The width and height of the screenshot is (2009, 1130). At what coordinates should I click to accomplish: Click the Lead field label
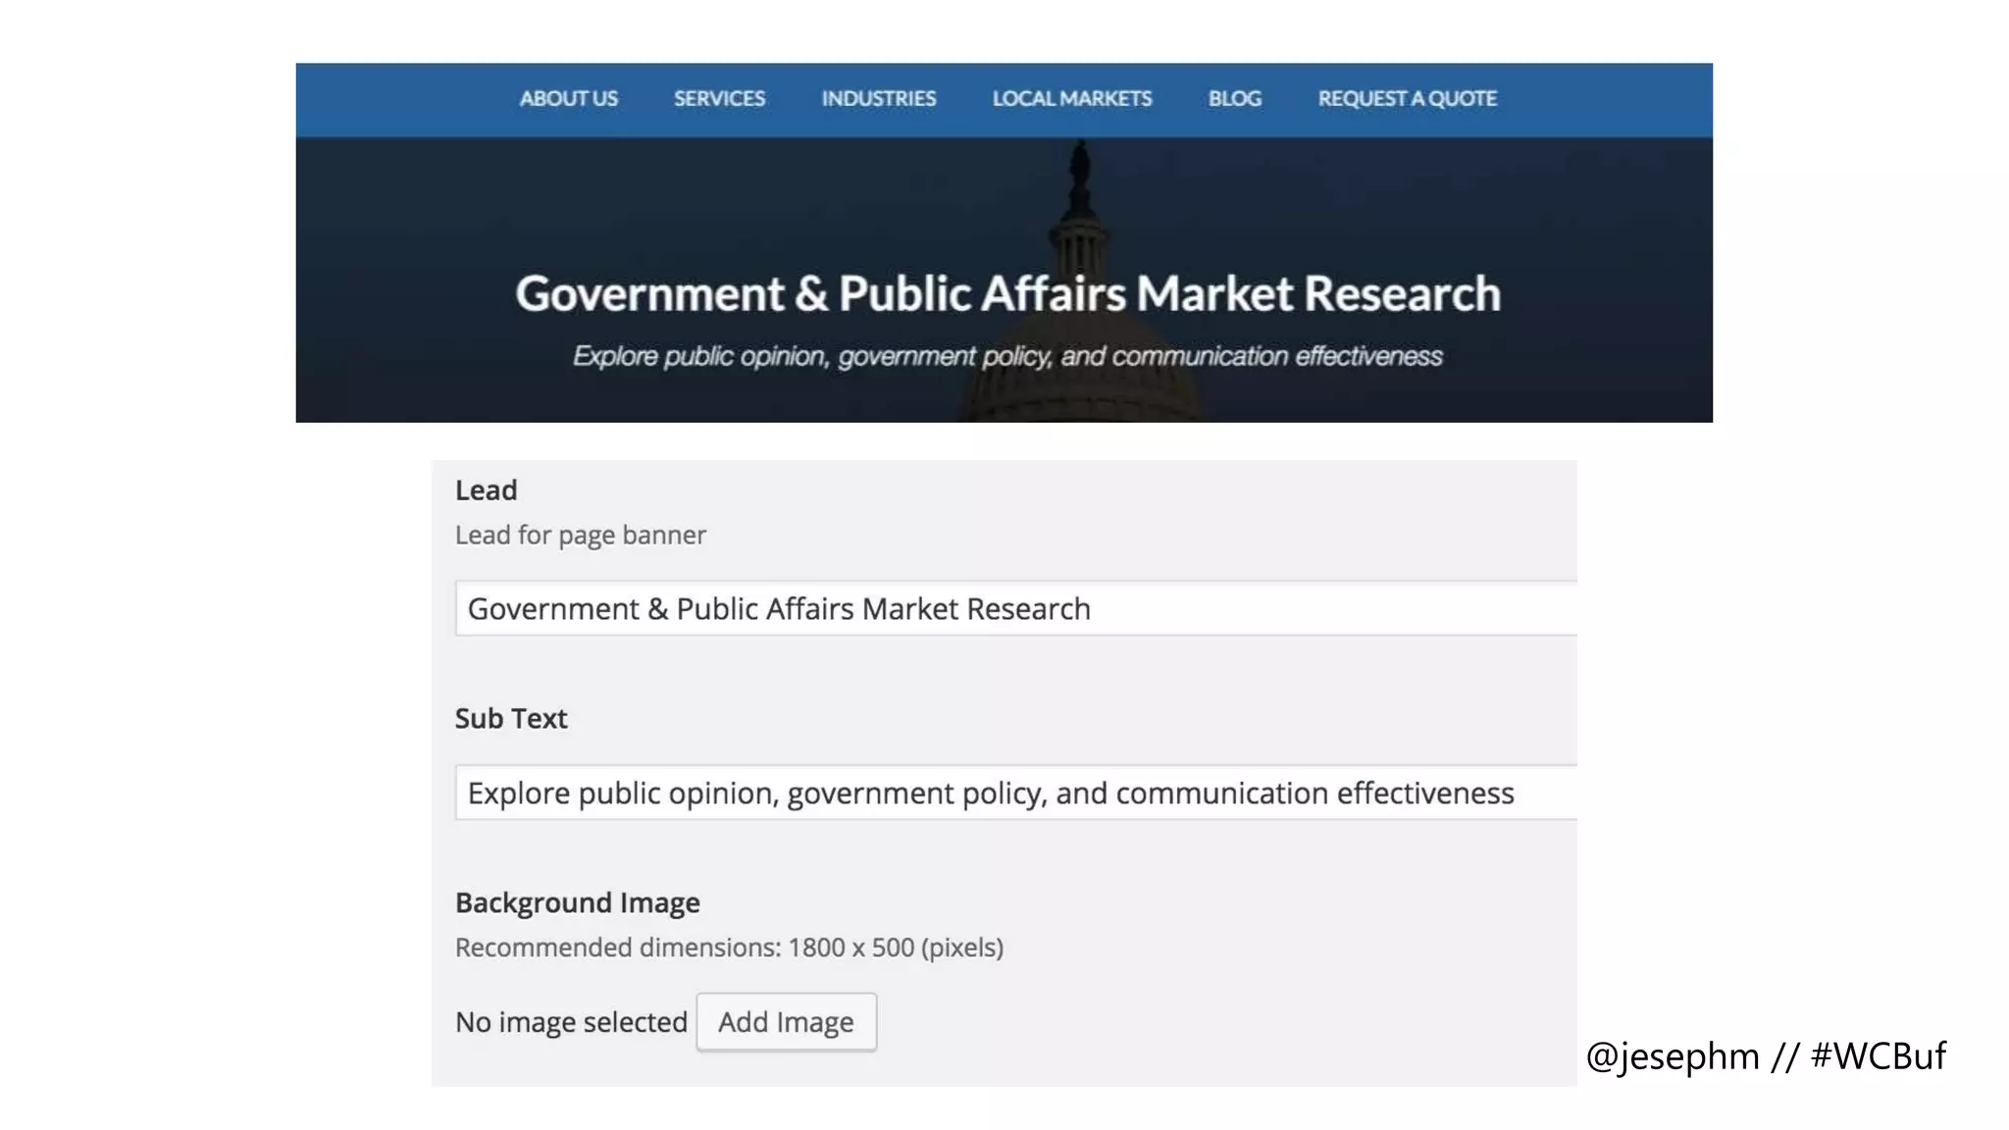(x=486, y=490)
